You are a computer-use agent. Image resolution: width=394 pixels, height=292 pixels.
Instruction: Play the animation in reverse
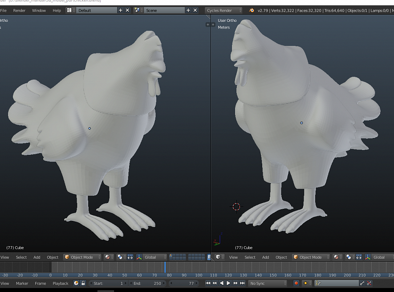(x=222, y=283)
